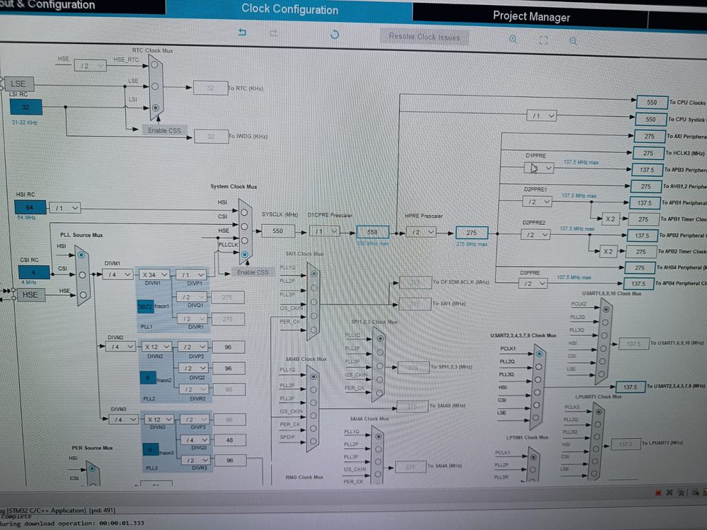
Task: Select PLL2P in SAI1 Clock Mux
Action: point(314,287)
